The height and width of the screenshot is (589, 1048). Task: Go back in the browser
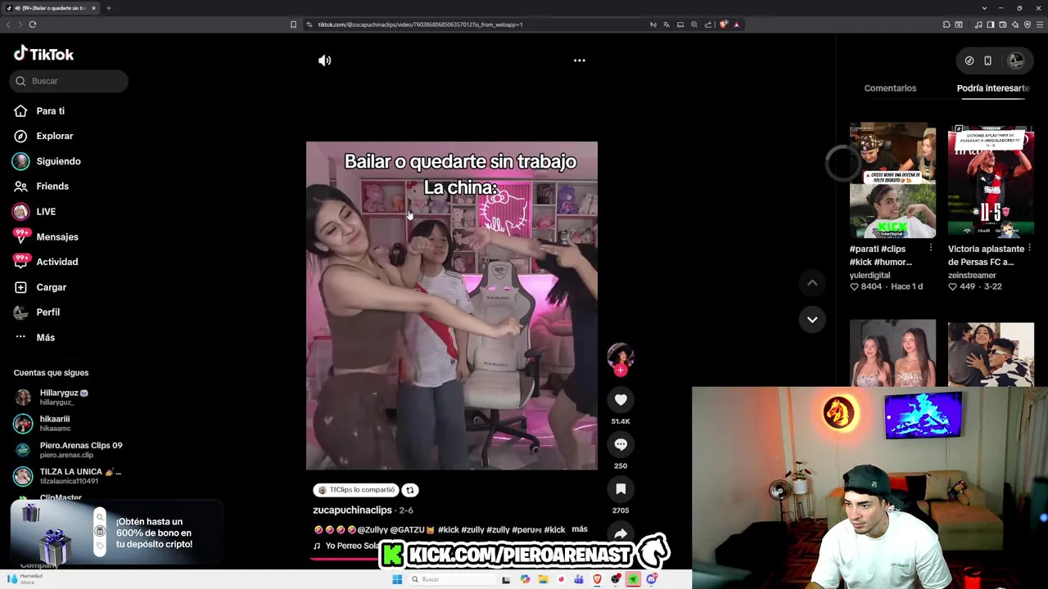pyautogui.click(x=8, y=25)
